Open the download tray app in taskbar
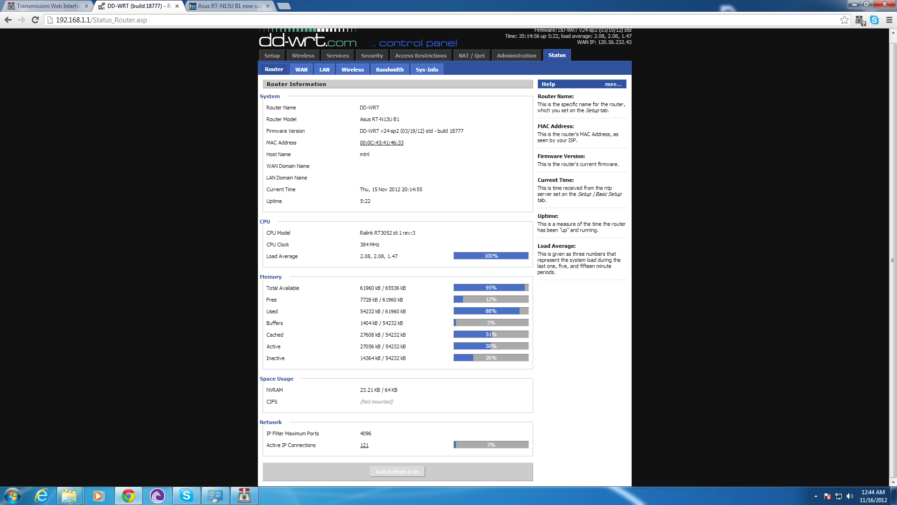The height and width of the screenshot is (505, 897). 244,496
